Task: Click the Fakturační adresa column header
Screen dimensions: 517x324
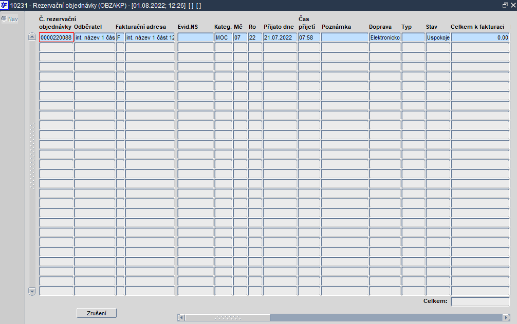Action: pyautogui.click(x=141, y=27)
